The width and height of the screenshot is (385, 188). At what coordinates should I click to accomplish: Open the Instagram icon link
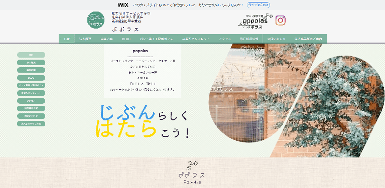coord(281,21)
